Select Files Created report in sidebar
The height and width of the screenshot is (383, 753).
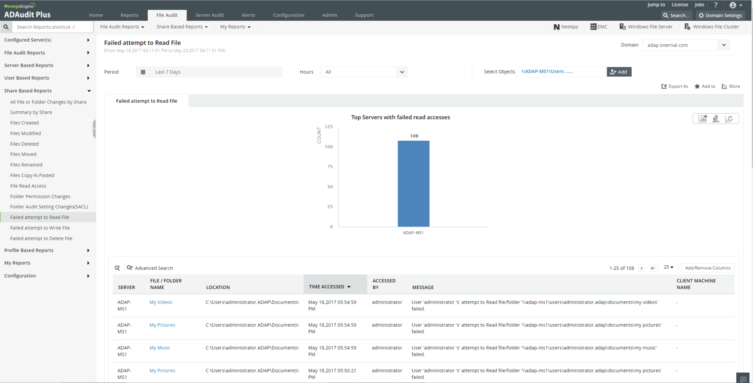pos(25,123)
